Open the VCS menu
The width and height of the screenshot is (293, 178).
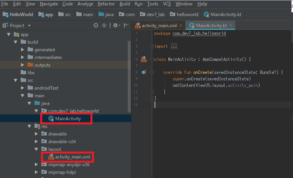(x=167, y=4)
